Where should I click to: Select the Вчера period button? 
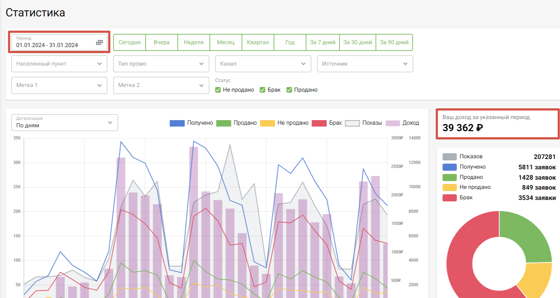tap(162, 42)
